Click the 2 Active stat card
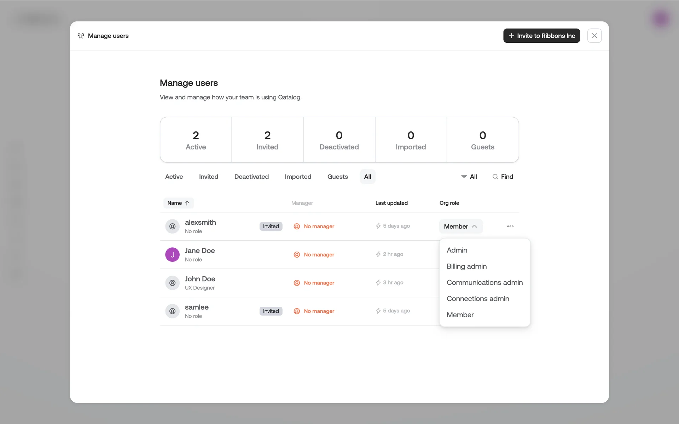Screen dimensions: 679x424 196,140
